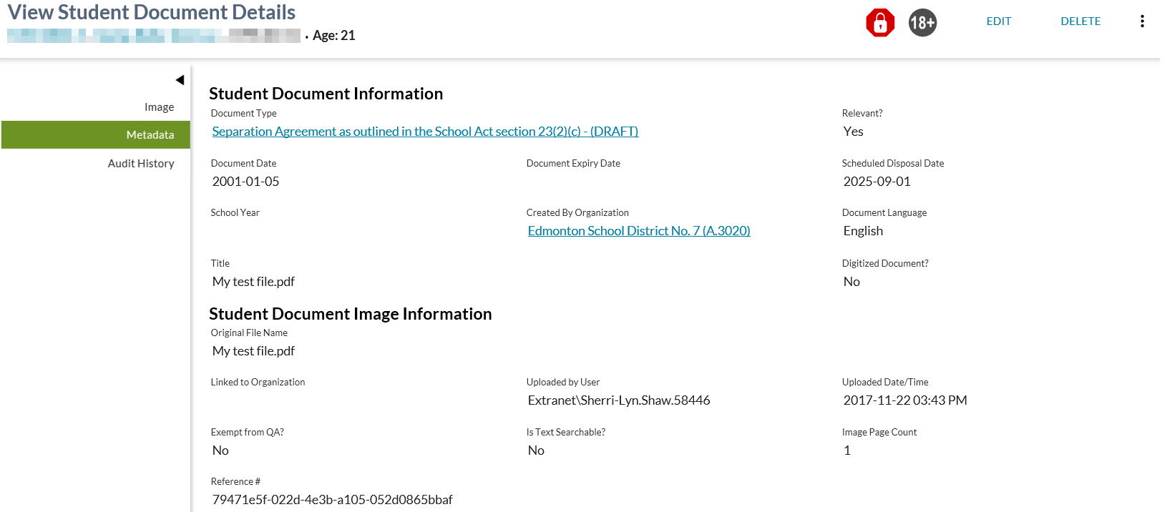
Task: Click the Document Date value 2001-01-05
Action: [x=245, y=182]
